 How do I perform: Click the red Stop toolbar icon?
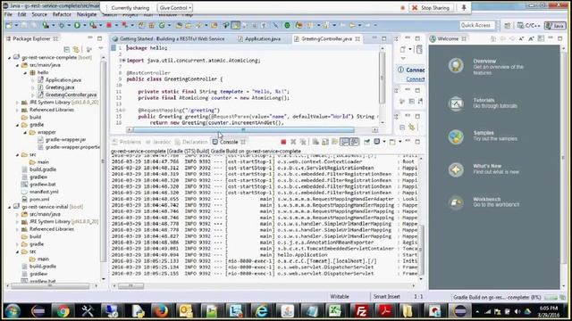109,25
